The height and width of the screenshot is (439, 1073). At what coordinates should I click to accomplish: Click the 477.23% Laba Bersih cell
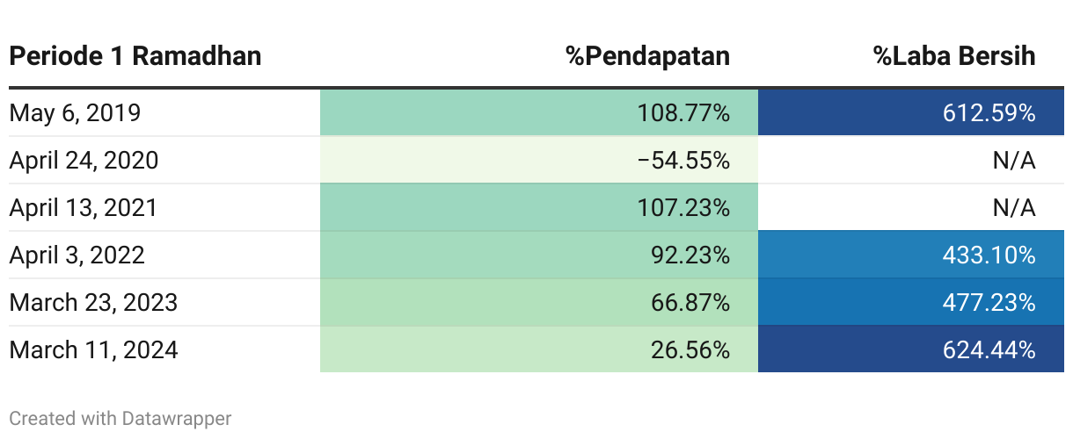click(911, 302)
